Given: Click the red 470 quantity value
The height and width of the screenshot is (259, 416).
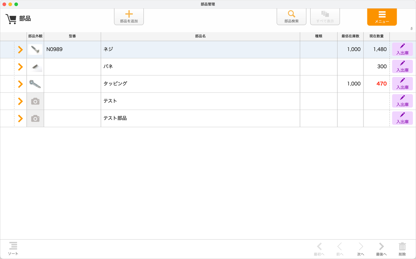Looking at the screenshot, I should point(381,84).
